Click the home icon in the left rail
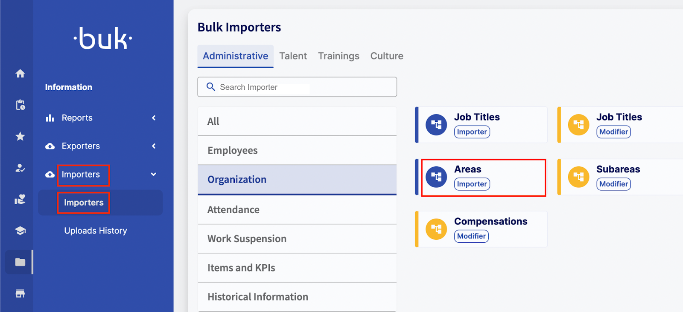Screen dimensions: 683x312 pos(20,74)
